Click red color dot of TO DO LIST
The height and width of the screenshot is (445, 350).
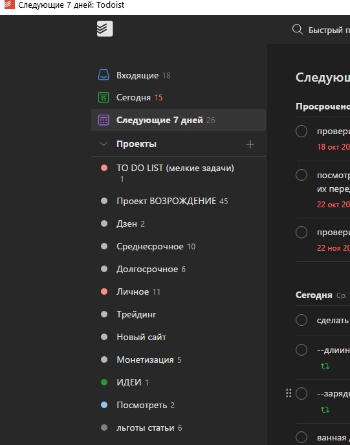click(104, 168)
